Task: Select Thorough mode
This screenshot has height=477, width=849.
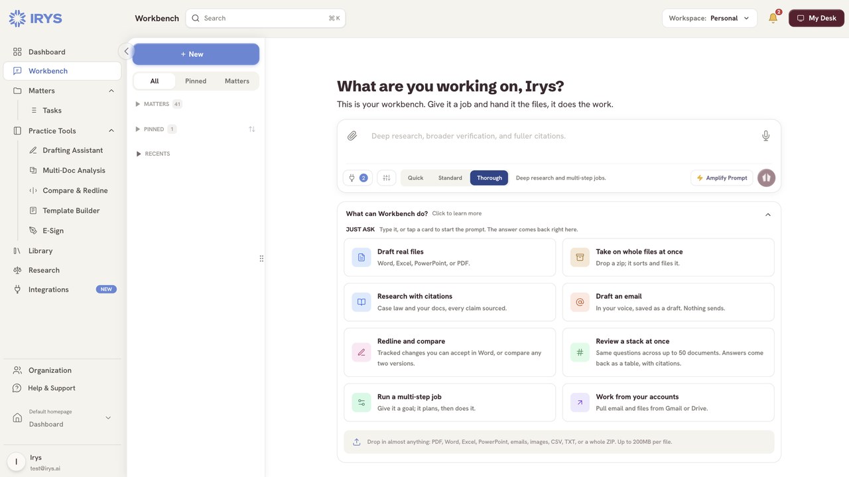Action: coord(490,178)
